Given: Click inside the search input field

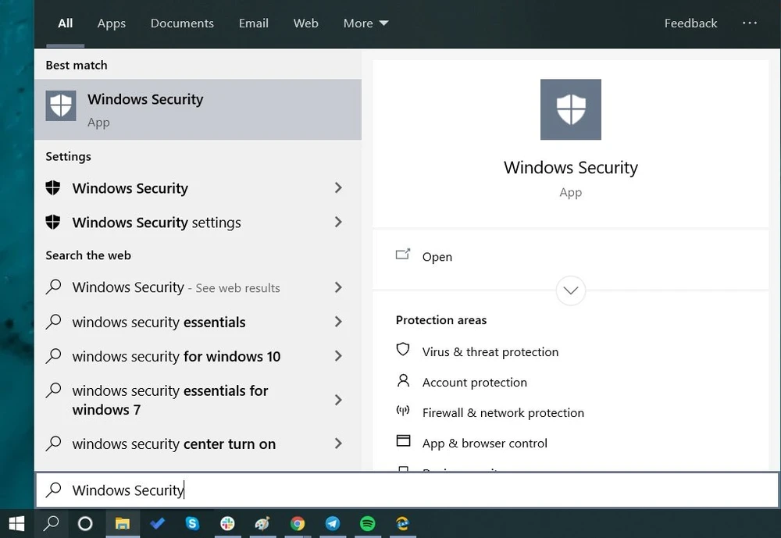Looking at the screenshot, I should coord(234,490).
